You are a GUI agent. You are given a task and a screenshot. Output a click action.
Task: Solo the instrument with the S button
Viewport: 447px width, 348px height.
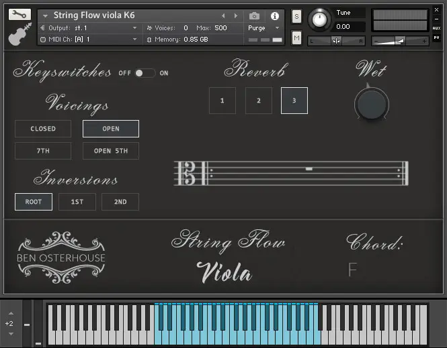click(x=296, y=16)
